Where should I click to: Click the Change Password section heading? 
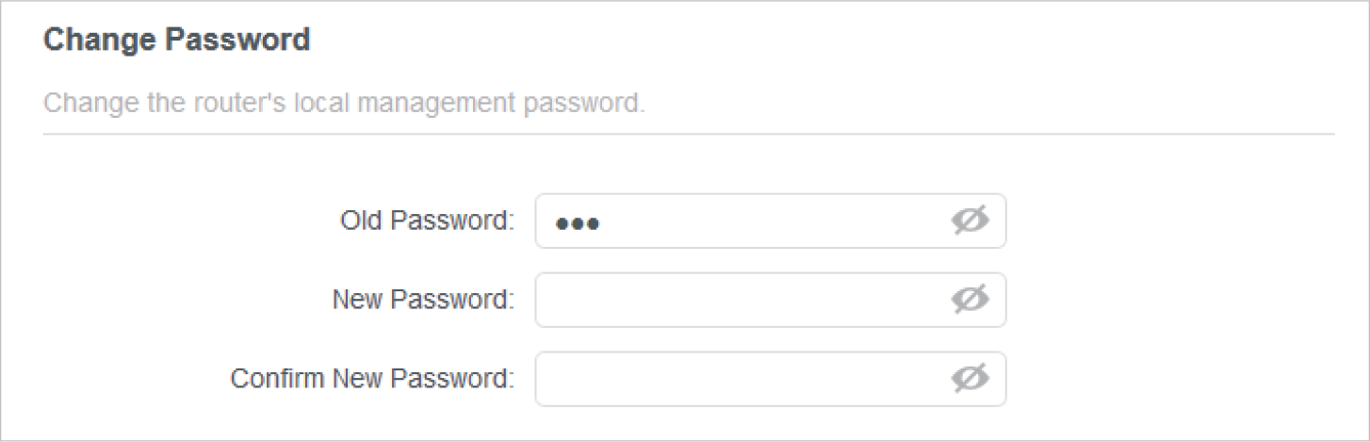tap(177, 41)
